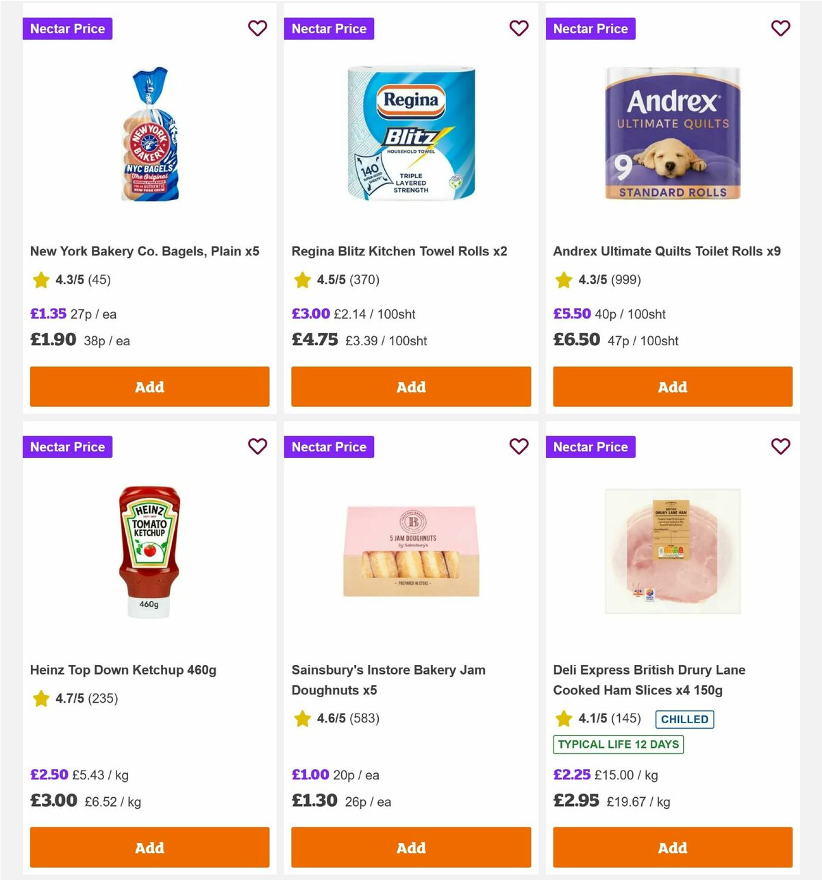Image resolution: width=822 pixels, height=880 pixels.
Task: Click the star icon beside Andrex rating
Action: click(563, 280)
